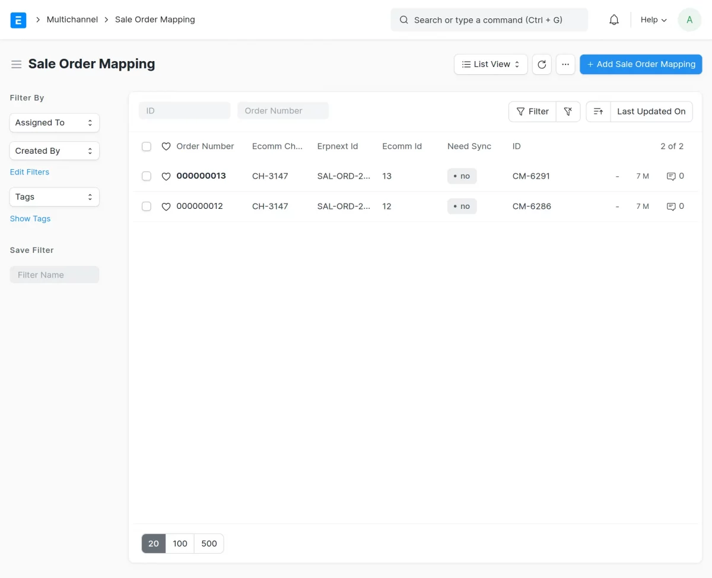Like order 000000013 with heart icon

pos(166,176)
